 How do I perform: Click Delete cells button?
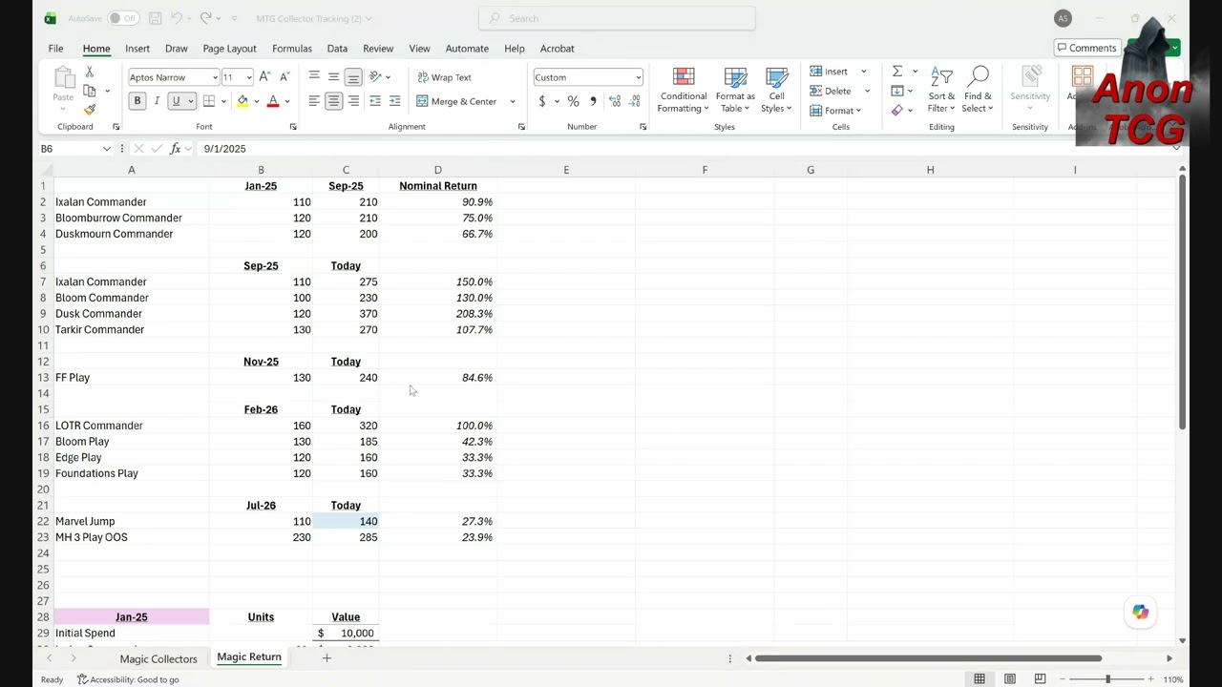(831, 91)
